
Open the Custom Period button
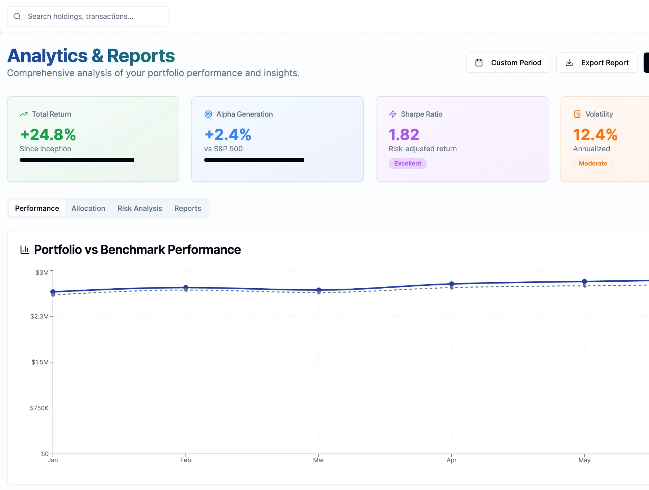point(508,63)
